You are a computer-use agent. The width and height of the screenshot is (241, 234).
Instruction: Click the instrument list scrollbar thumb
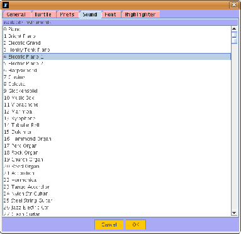234,37
